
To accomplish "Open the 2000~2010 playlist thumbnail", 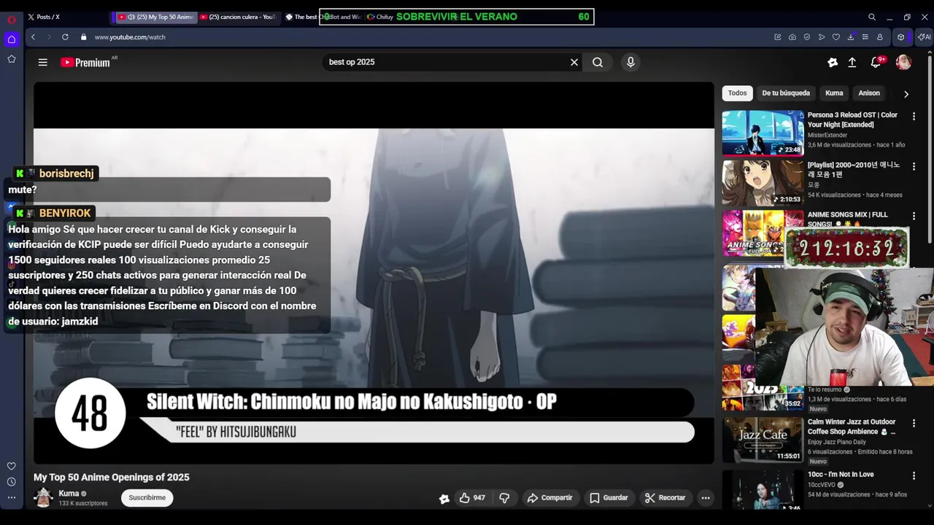I will pos(763,183).
